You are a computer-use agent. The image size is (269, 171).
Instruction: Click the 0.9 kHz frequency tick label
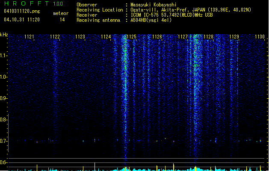[x=3, y=98]
